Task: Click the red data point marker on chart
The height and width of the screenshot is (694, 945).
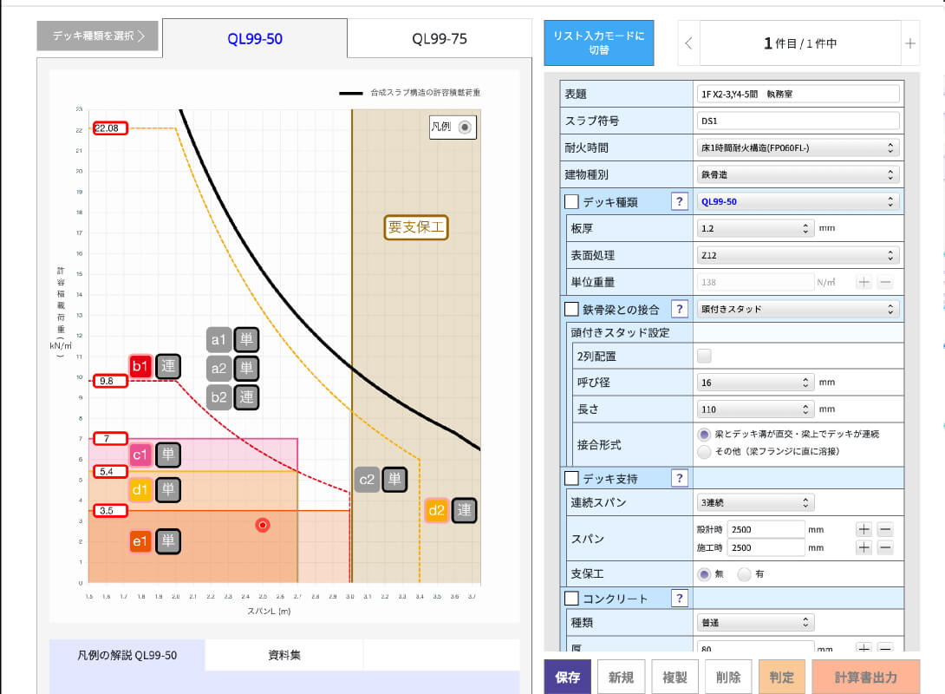Action: 264,525
